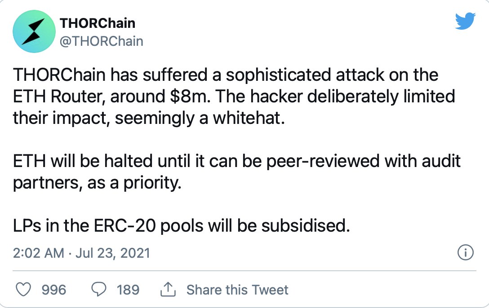Click the THORChain display name
This screenshot has width=489, height=308.
[97, 23]
